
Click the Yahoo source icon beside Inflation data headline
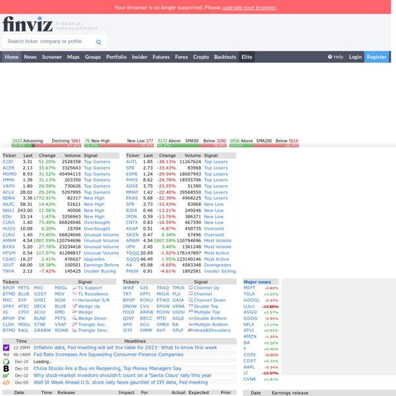click(x=6, y=348)
